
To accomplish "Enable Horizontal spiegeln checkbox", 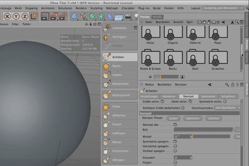I will (175, 146).
